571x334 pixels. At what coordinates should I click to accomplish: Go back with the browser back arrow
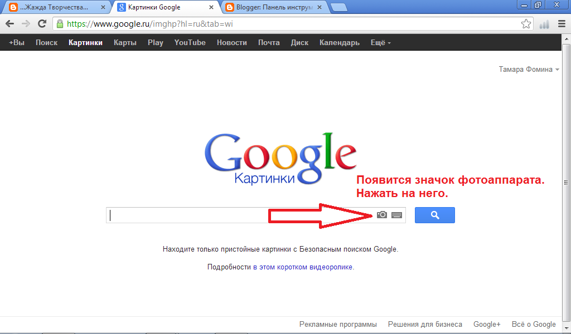[x=10, y=24]
